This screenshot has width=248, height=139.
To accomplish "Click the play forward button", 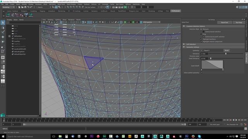I will click(236, 120).
